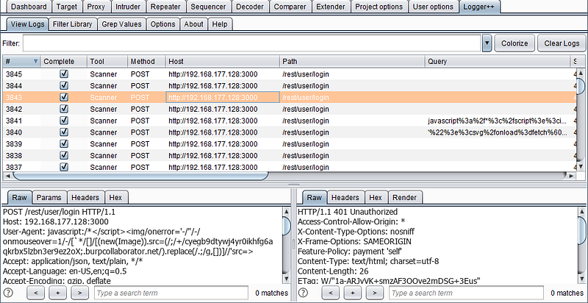The image size is (588, 303).
Task: Open the Filter Library sub-tab
Action: point(72,24)
